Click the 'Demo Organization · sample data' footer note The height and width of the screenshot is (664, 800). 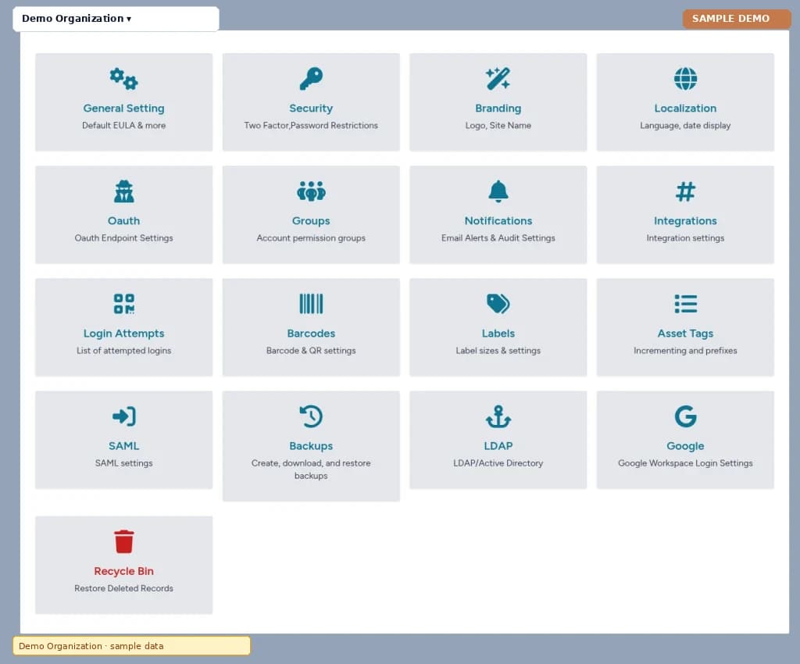coord(131,646)
